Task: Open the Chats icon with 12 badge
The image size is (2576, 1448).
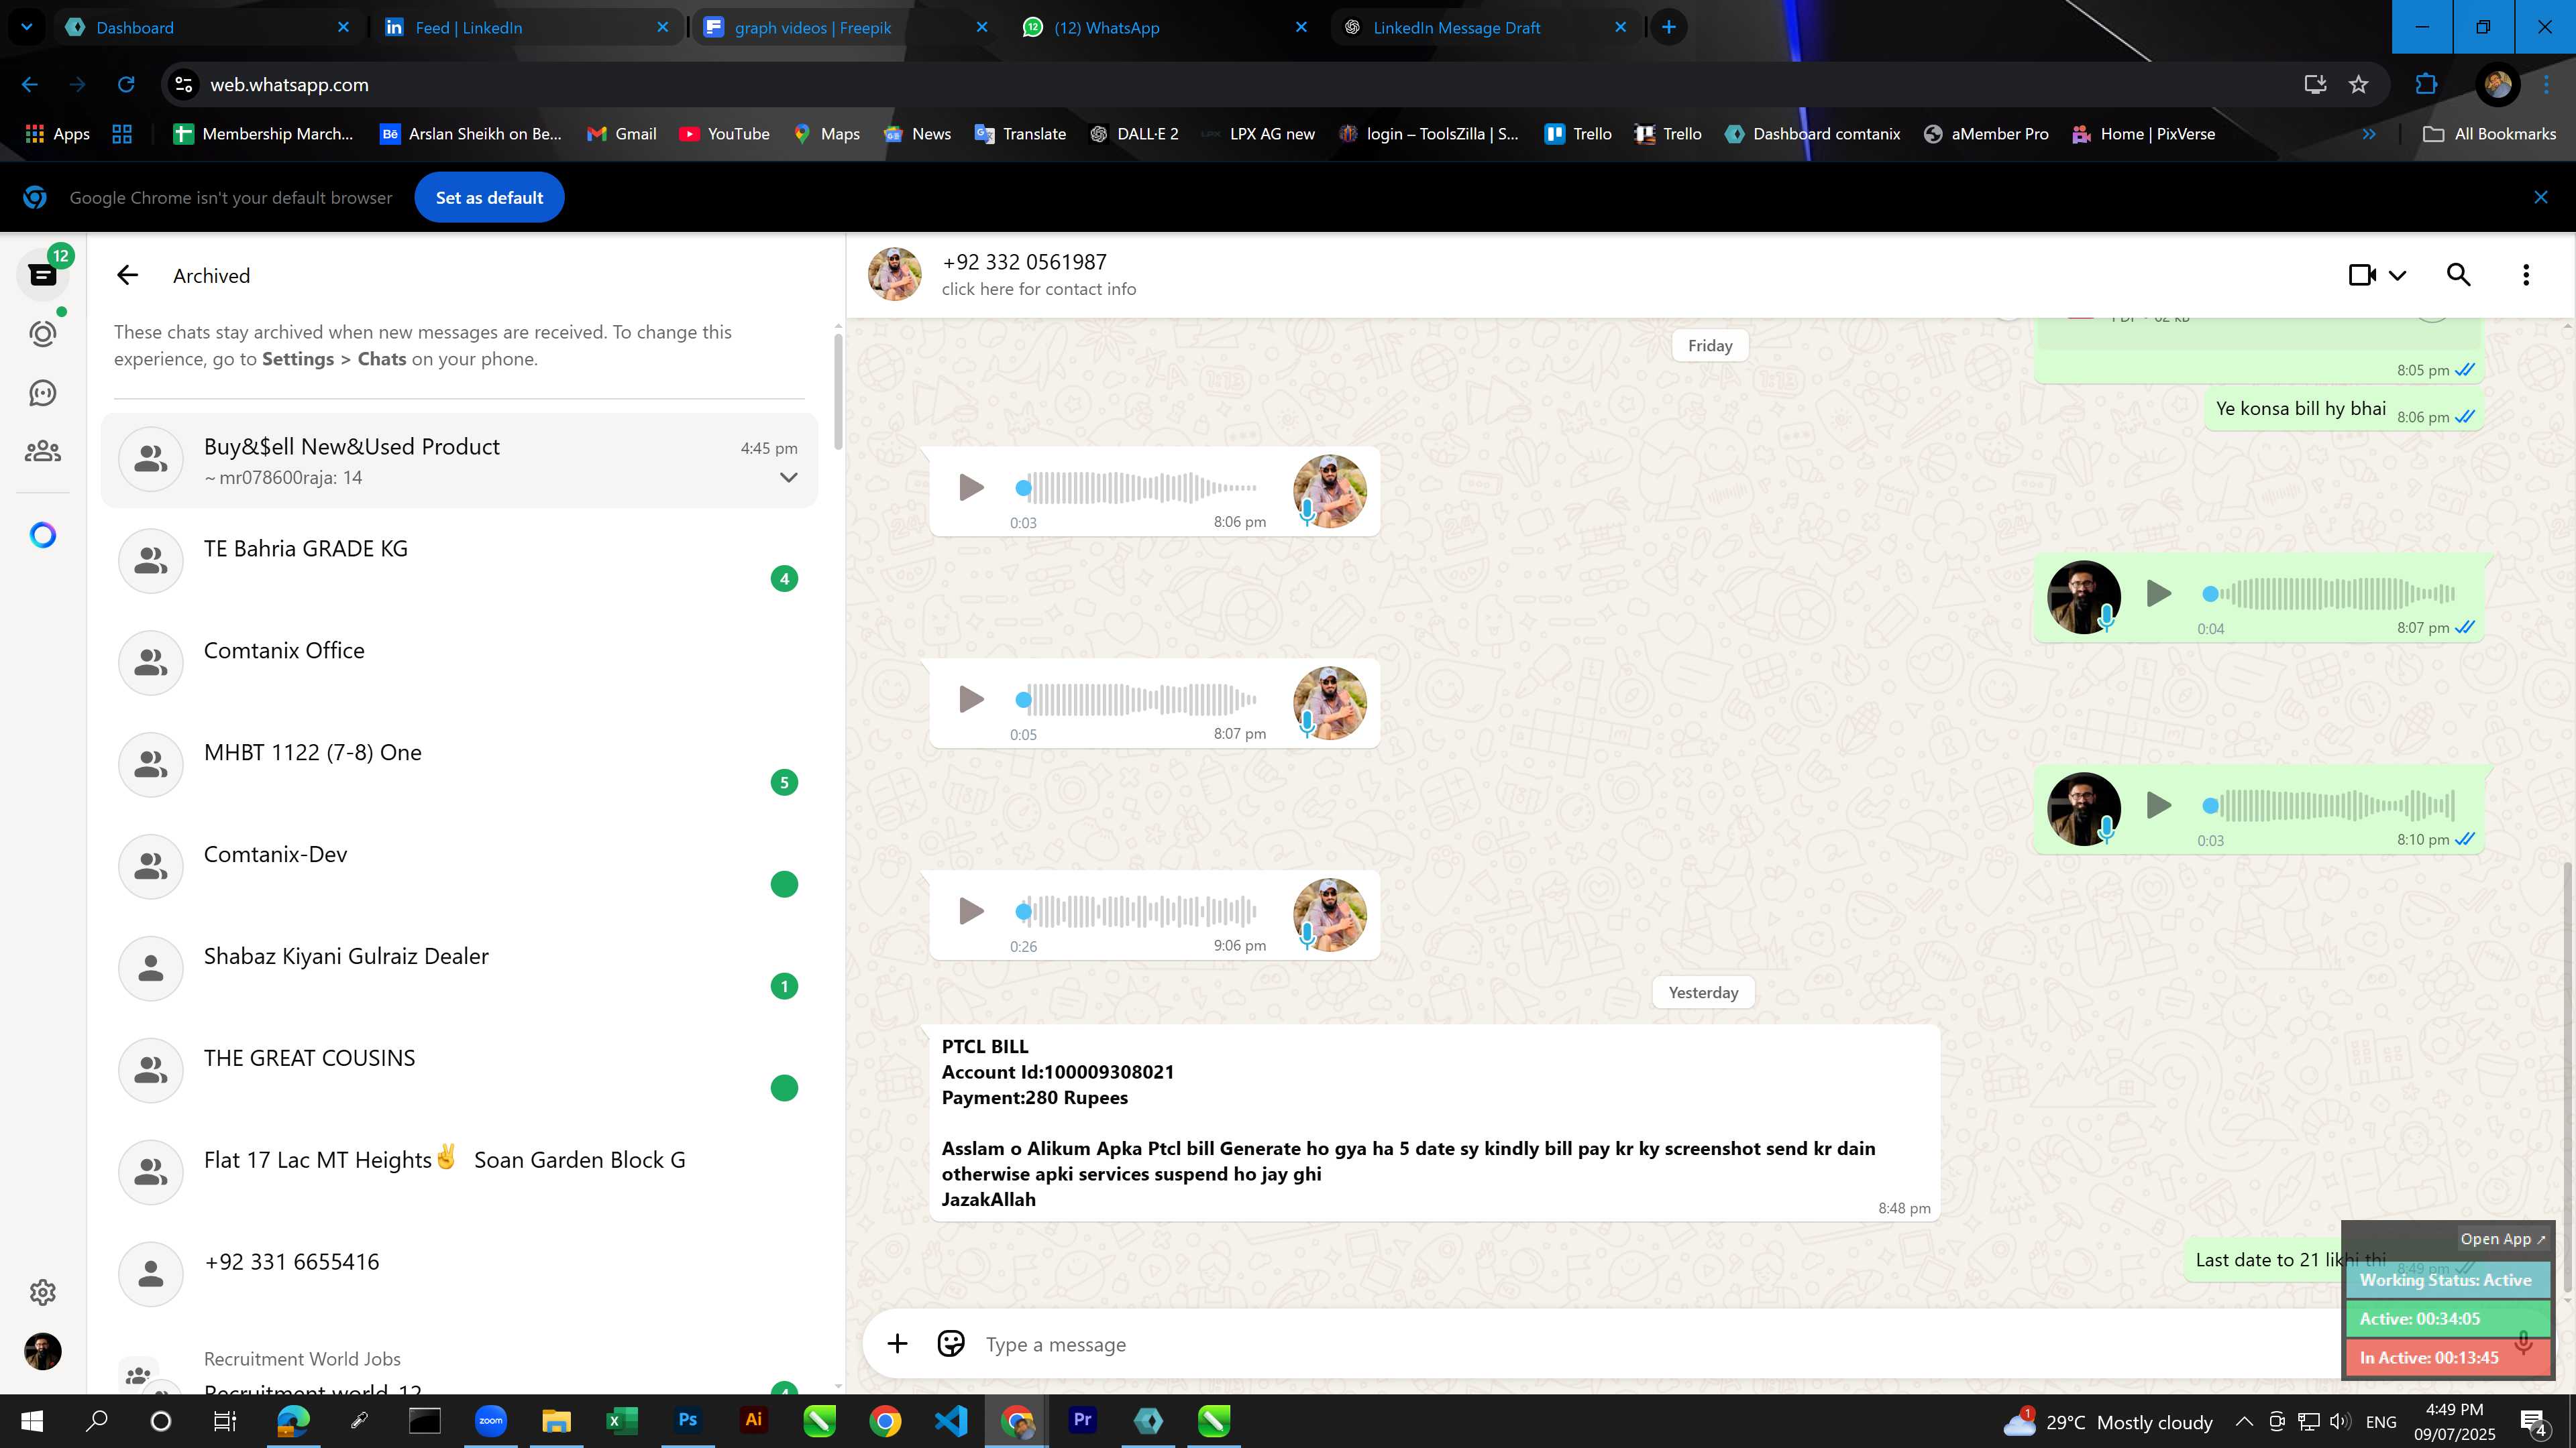Action: point(42,275)
